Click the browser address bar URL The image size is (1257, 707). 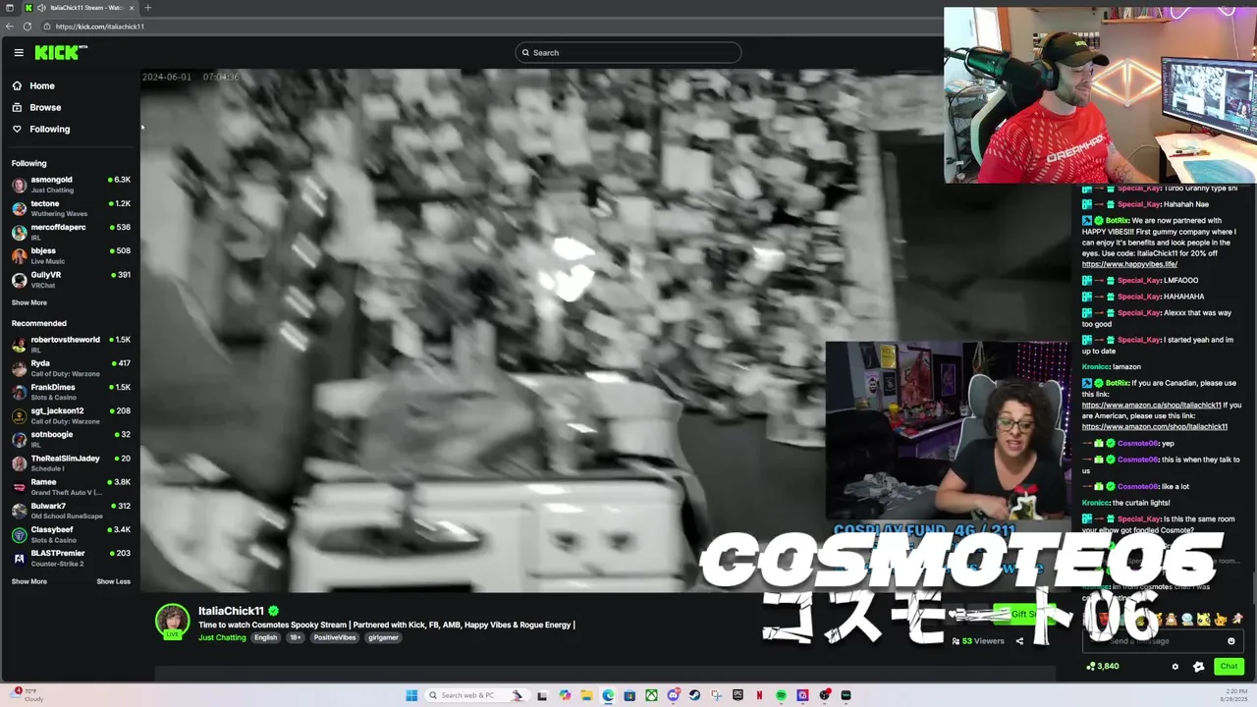(x=100, y=27)
